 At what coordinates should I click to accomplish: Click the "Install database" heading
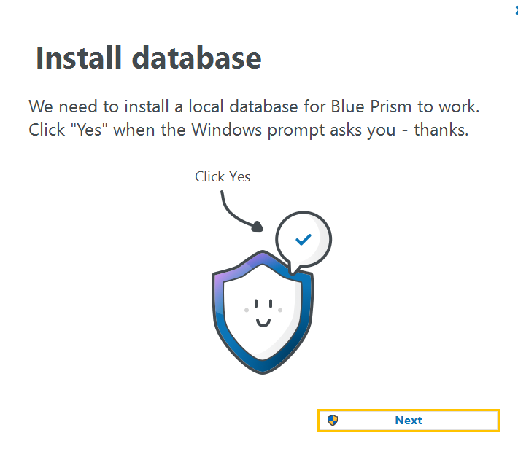pyautogui.click(x=148, y=58)
